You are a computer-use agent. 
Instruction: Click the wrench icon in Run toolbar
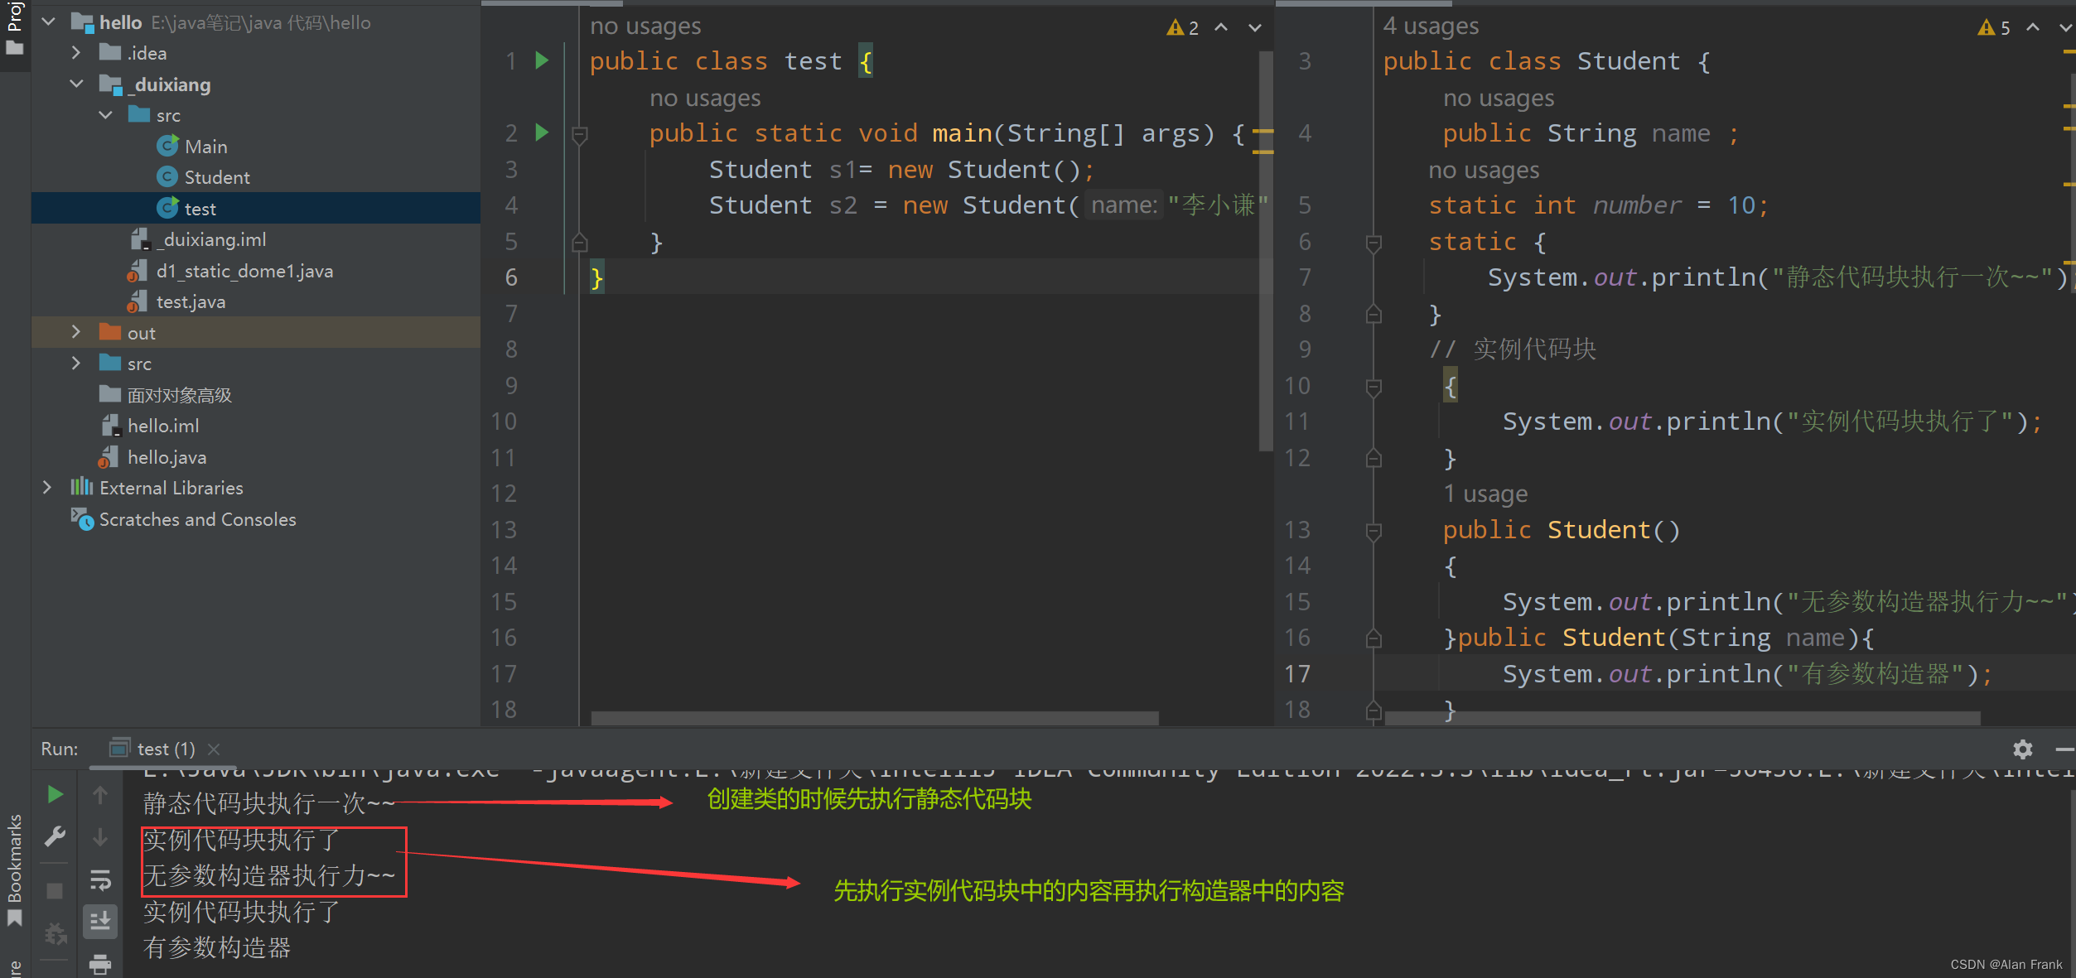(x=55, y=836)
